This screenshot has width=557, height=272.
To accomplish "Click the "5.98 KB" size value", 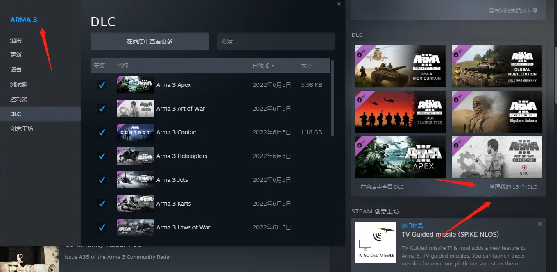I will pos(312,85).
